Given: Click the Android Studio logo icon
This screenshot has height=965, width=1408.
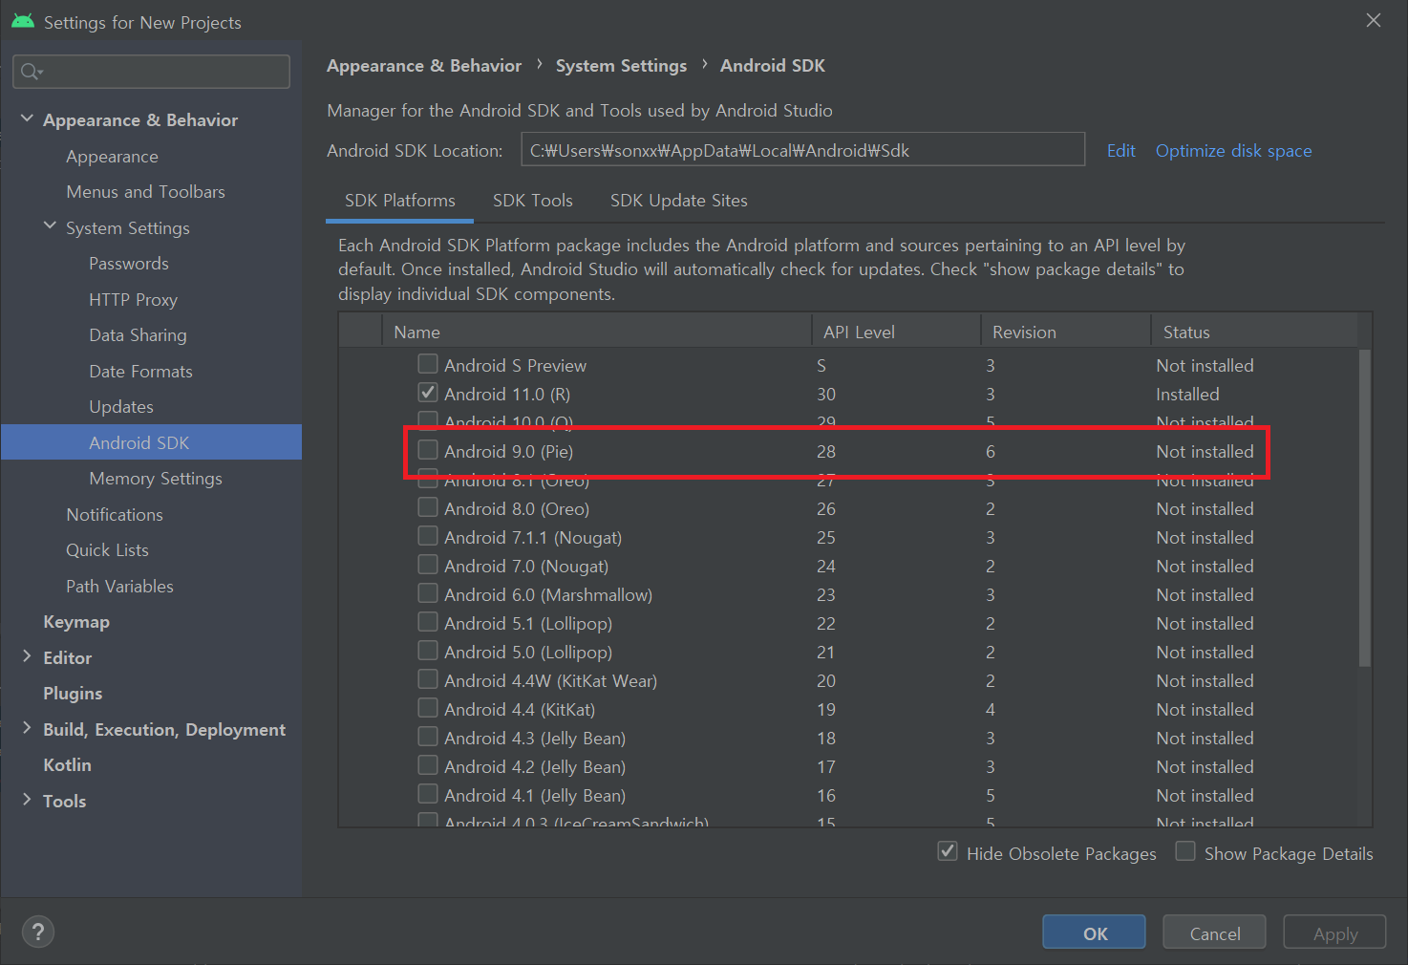Looking at the screenshot, I should click(x=23, y=21).
